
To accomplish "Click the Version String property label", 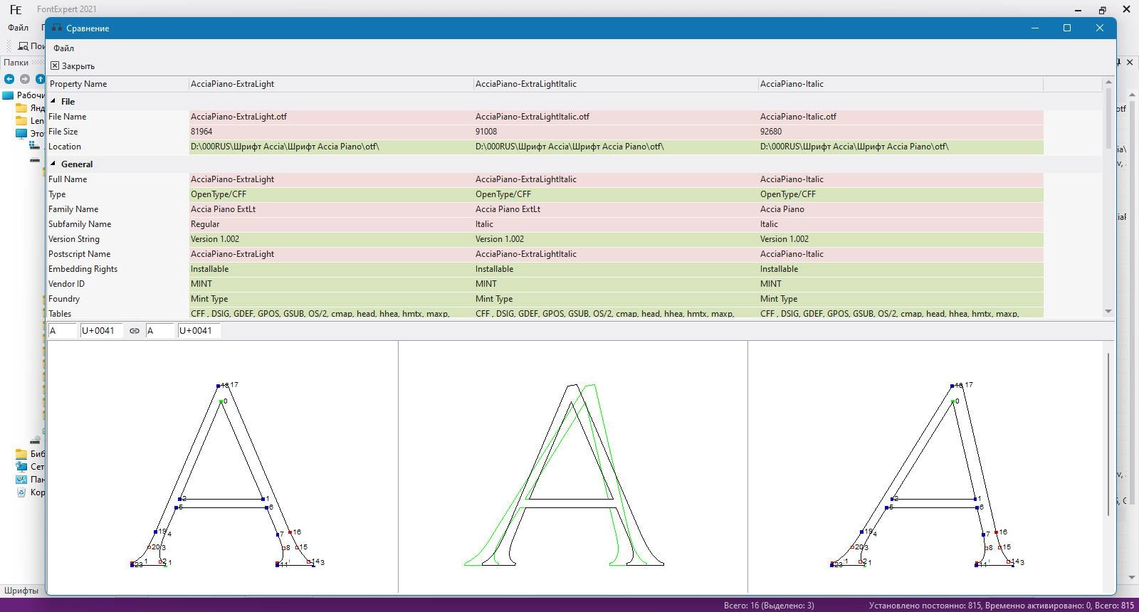I will click(x=74, y=239).
